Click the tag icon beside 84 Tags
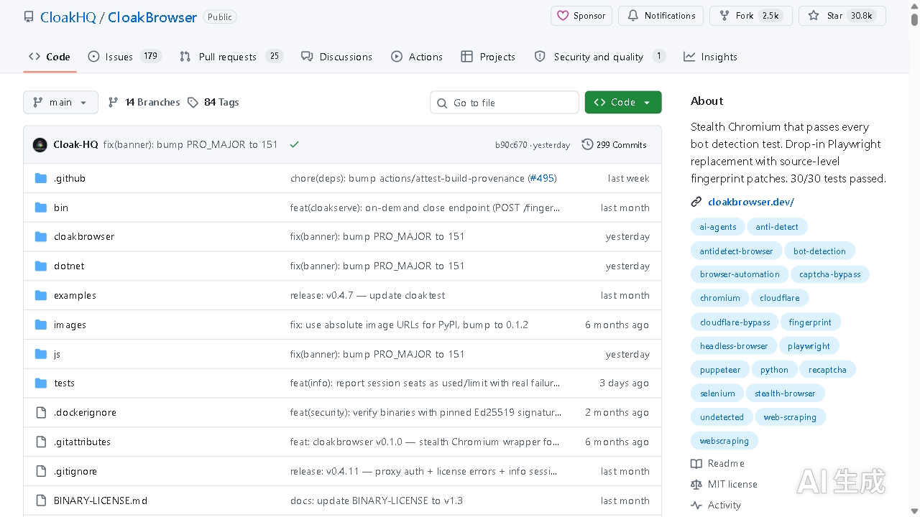This screenshot has width=920, height=517. point(193,102)
